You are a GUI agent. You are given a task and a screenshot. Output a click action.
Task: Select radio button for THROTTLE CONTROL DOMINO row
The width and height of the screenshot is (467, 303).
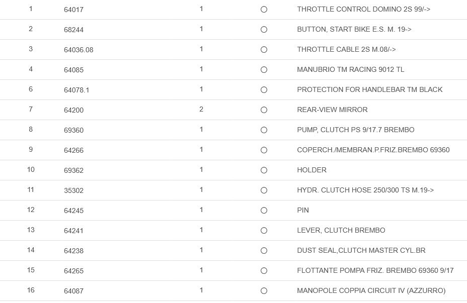264,10
